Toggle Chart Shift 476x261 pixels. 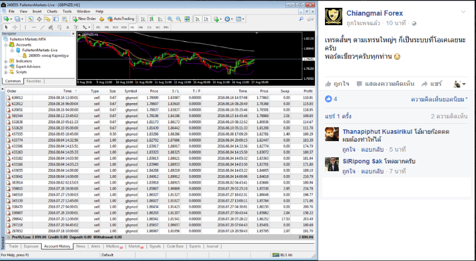coord(206,19)
